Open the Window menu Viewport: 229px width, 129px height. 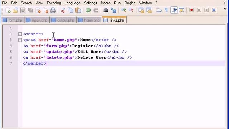145,3
